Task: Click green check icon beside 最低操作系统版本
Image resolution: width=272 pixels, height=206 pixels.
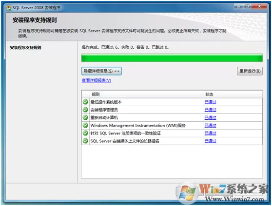Action: tap(85, 102)
